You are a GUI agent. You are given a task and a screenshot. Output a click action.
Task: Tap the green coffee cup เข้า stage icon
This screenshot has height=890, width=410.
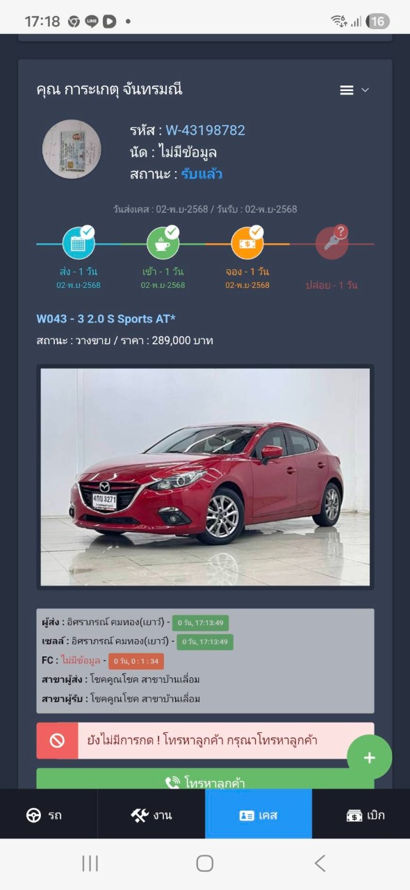(x=163, y=243)
